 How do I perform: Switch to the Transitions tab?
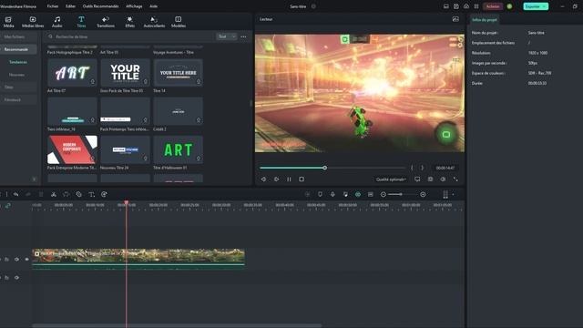[106, 22]
